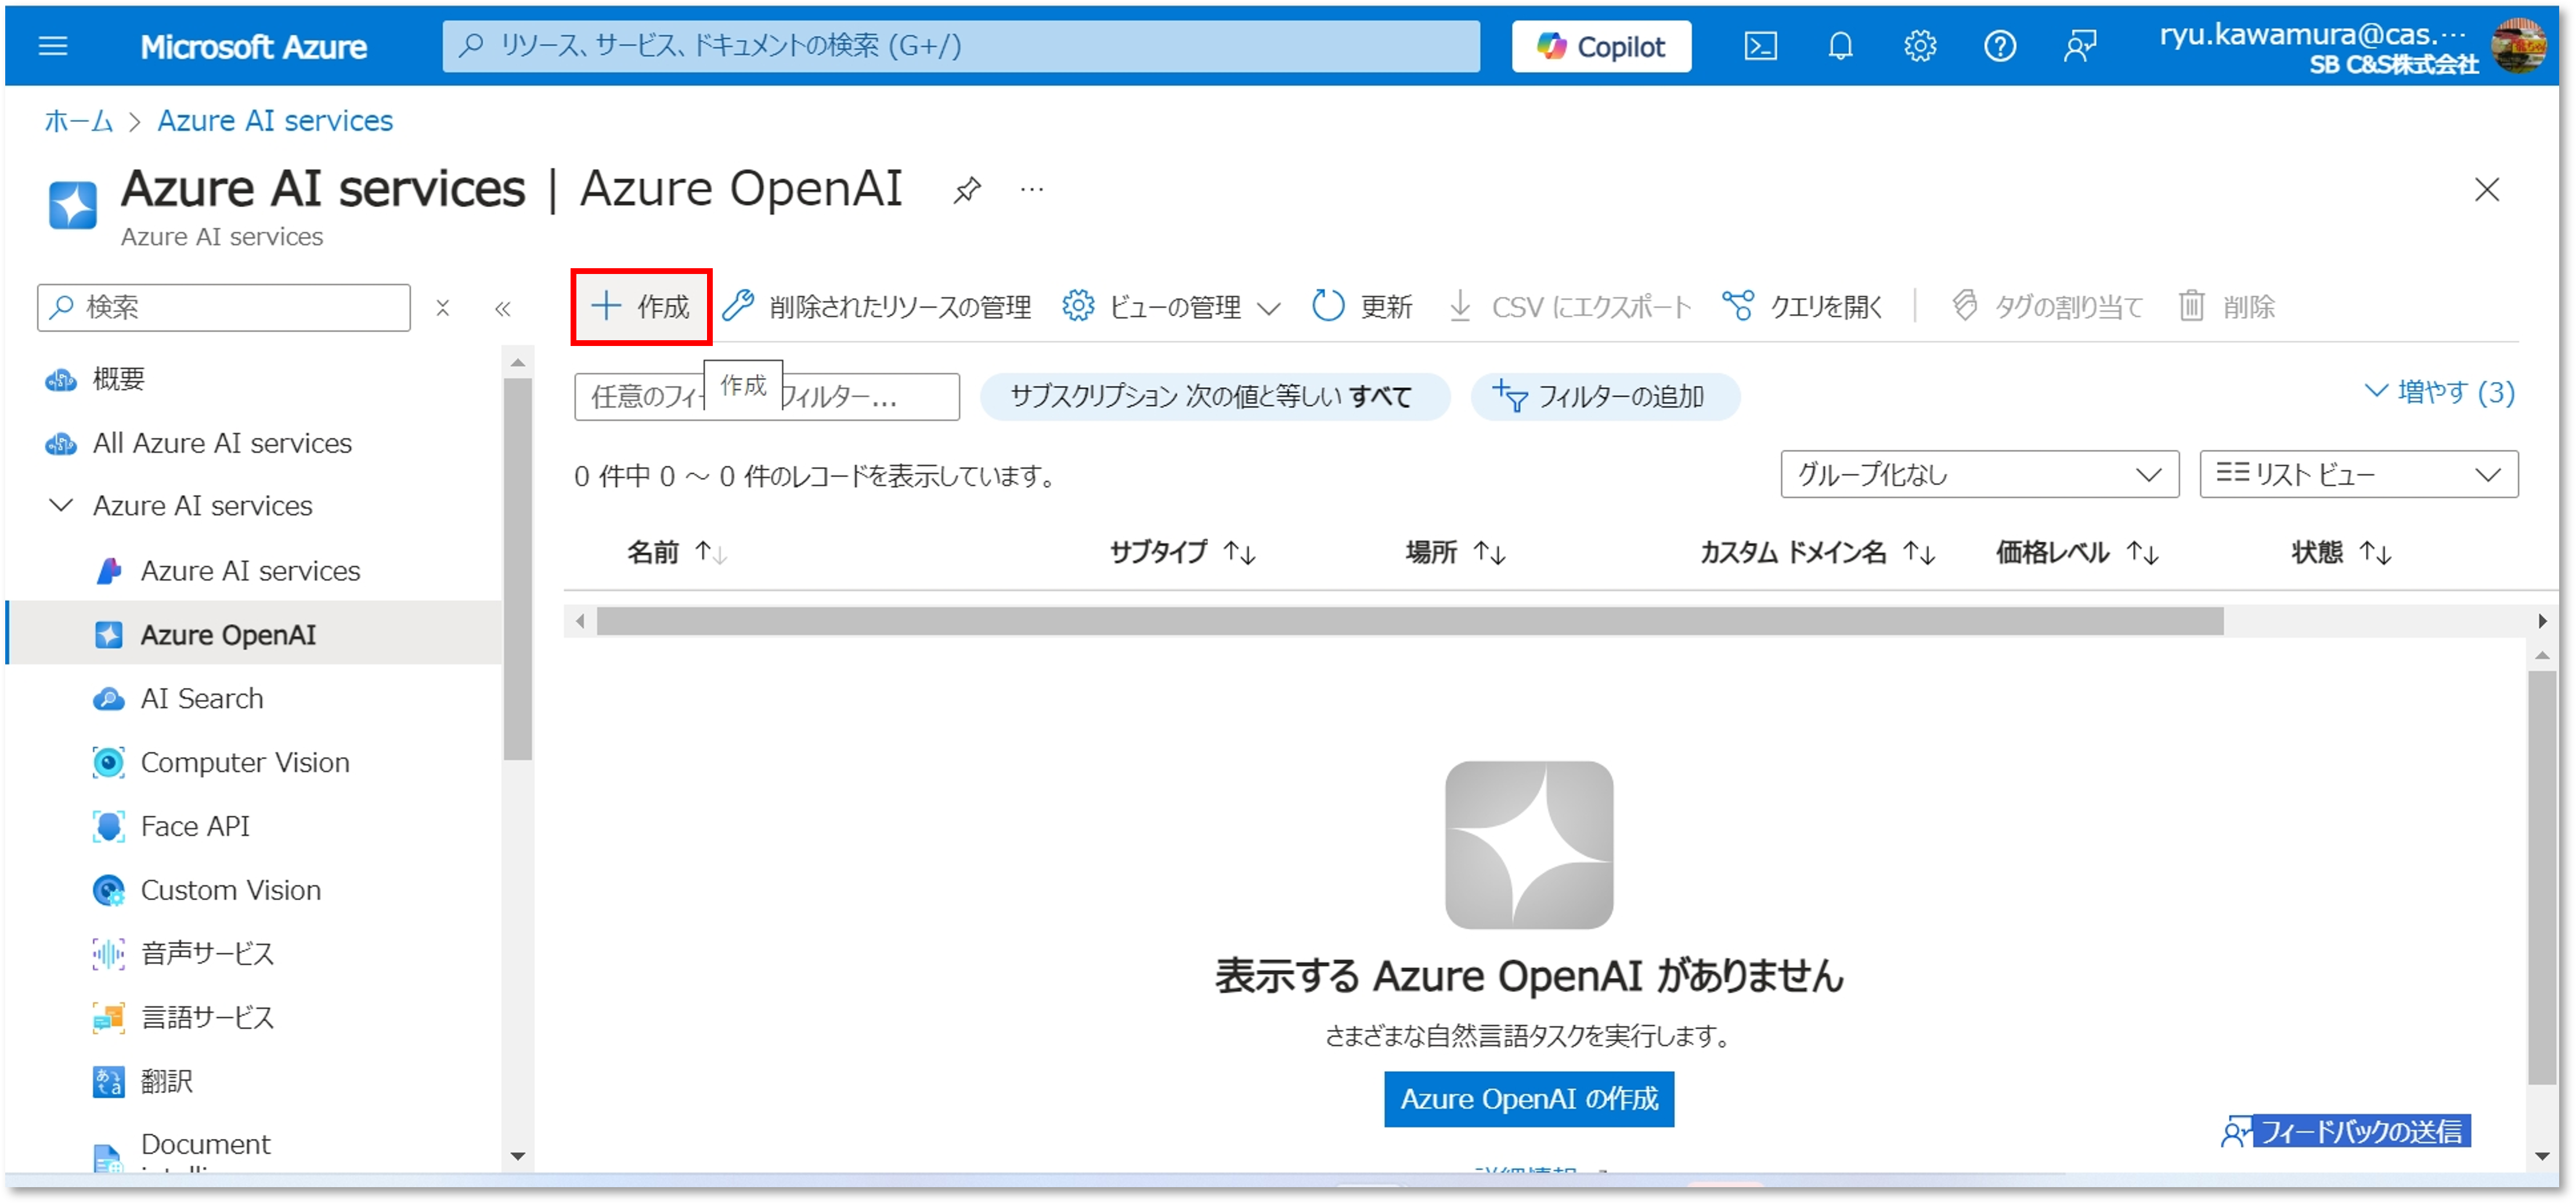
Task: Click Azure OpenAI の作成 button
Action: click(1529, 1100)
